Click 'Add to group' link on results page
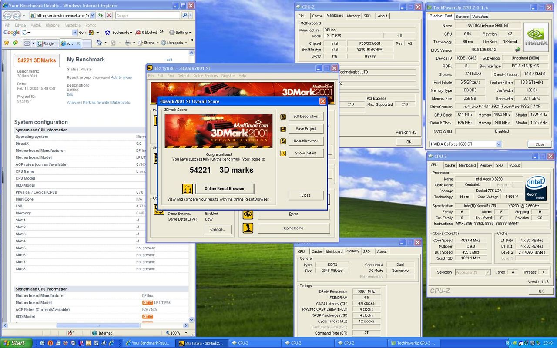This screenshot has height=348, width=557. click(121, 77)
